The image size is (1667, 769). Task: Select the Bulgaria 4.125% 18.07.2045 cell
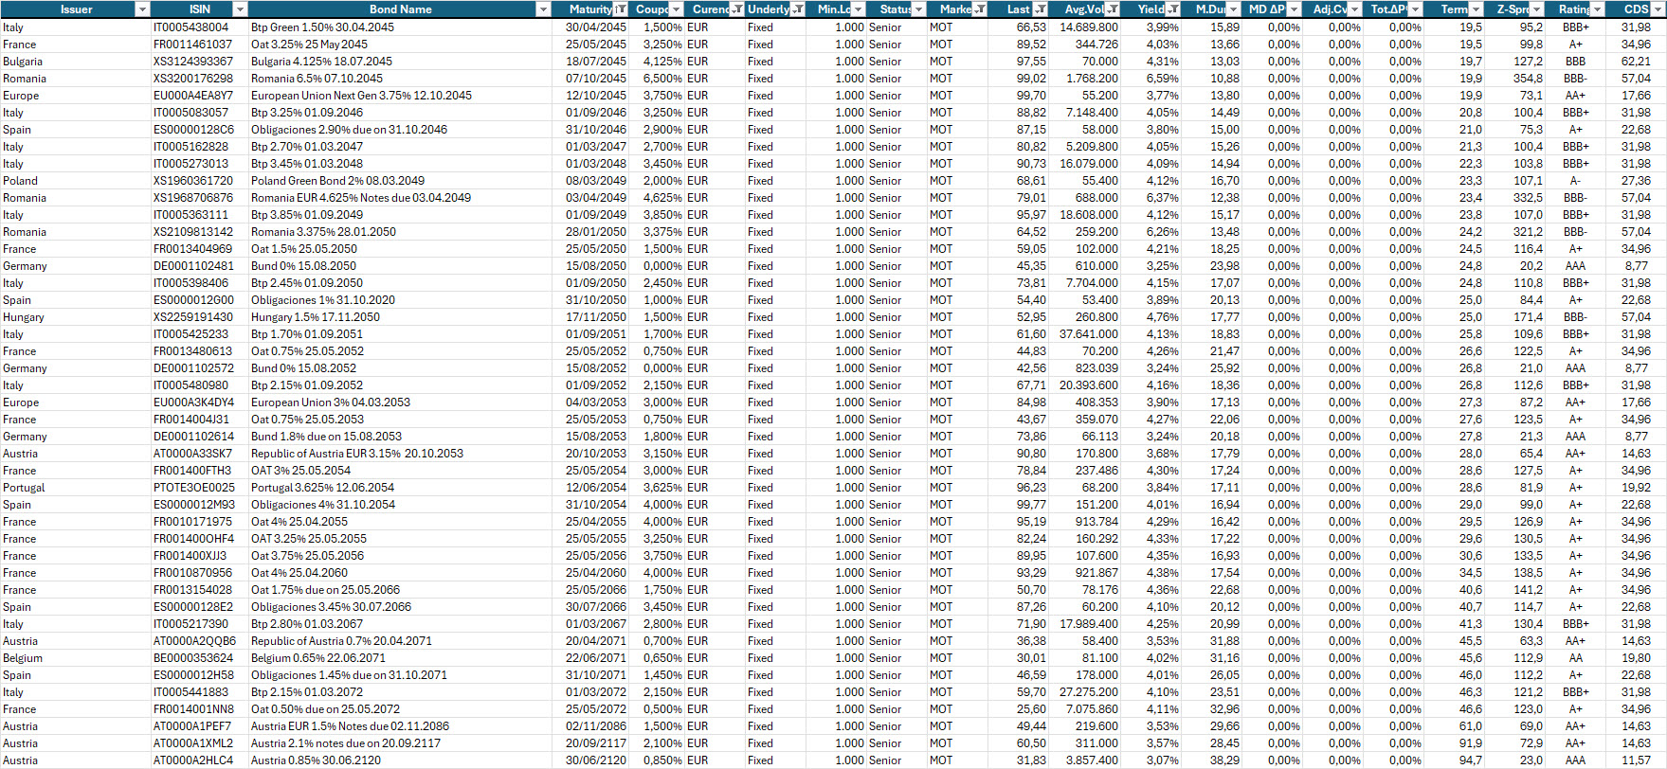pos(321,62)
